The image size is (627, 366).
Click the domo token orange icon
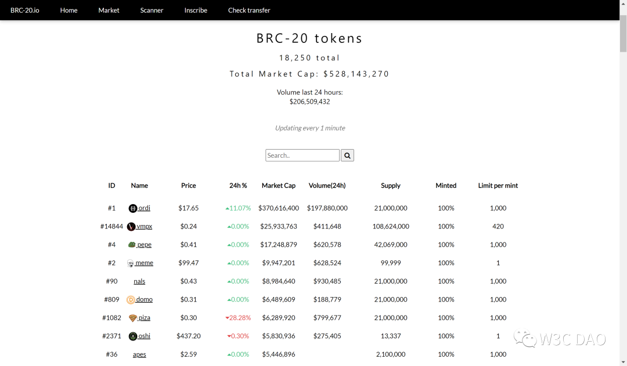click(131, 300)
